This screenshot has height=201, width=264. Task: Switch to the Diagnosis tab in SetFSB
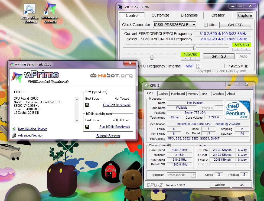pos(189,15)
